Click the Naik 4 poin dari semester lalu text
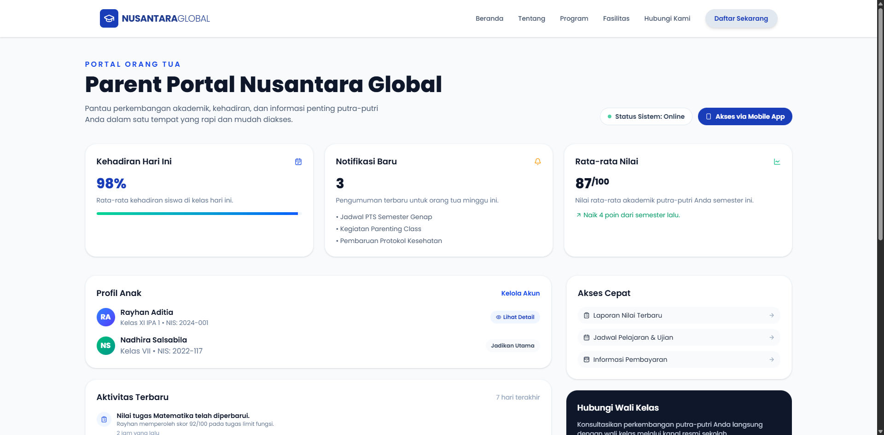This screenshot has width=884, height=435. tap(632, 215)
